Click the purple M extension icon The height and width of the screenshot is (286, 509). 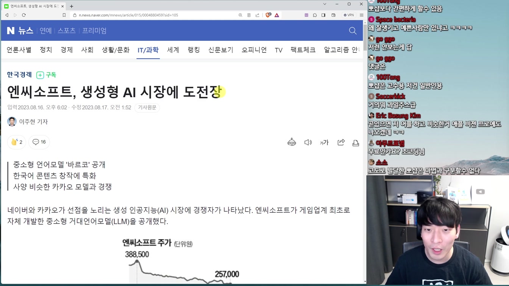click(x=306, y=15)
